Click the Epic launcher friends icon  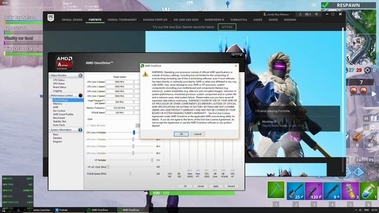(x=308, y=14)
